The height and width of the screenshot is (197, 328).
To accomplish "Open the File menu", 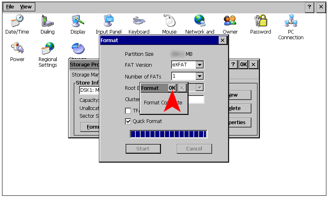I will [10, 7].
